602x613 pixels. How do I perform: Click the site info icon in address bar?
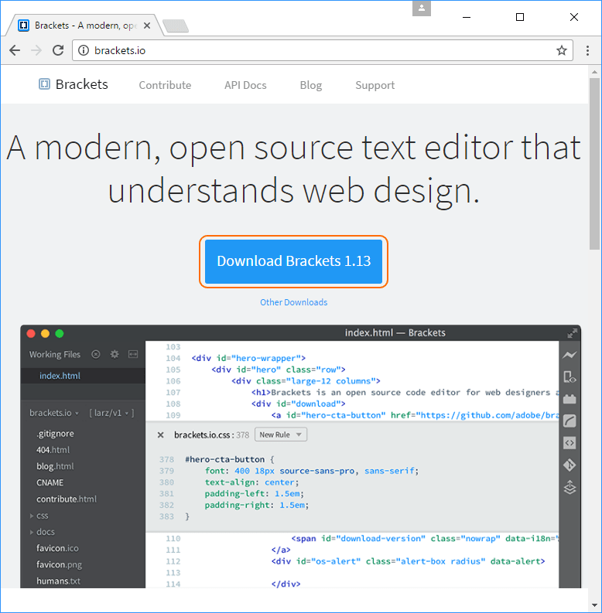(84, 50)
